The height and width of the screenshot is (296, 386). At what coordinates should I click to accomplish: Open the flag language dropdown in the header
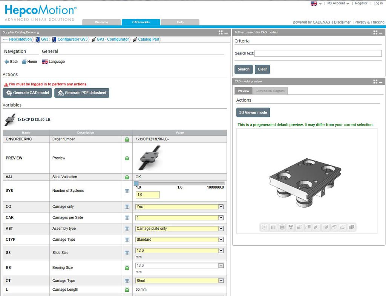[316, 3]
